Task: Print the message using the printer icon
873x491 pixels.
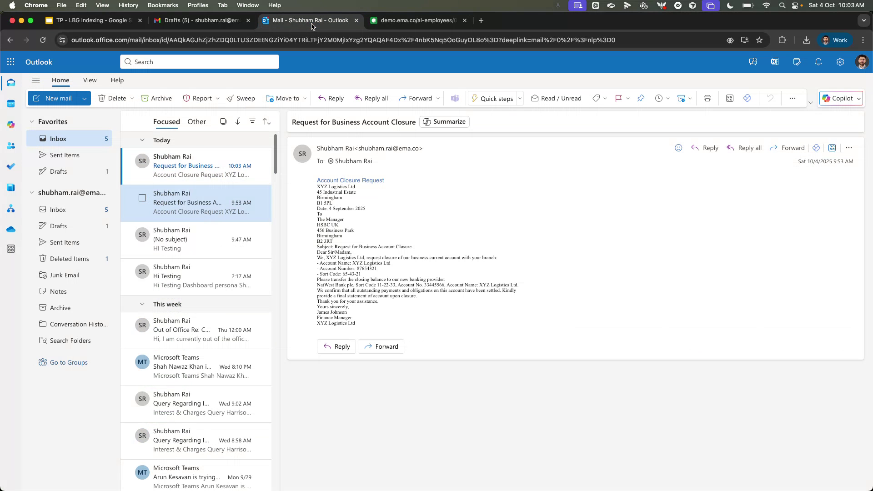Action: coord(707,98)
